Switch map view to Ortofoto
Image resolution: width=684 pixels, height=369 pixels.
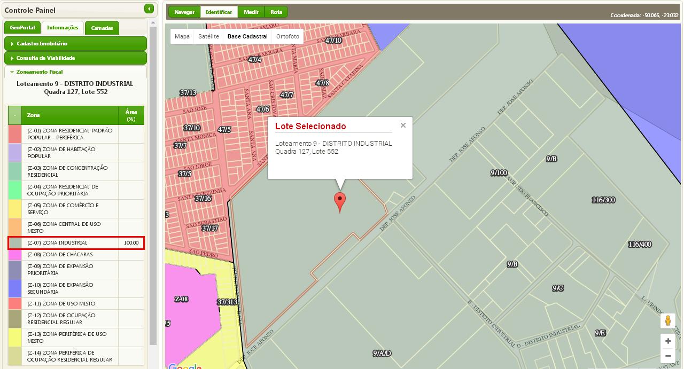(287, 36)
